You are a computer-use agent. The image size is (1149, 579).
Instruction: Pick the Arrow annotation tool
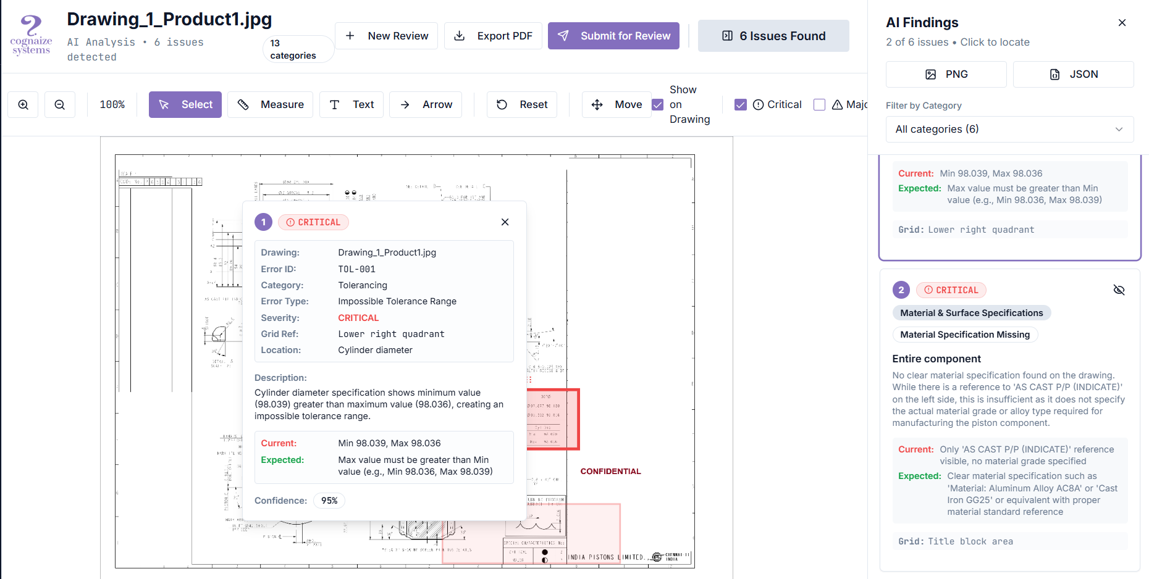[x=425, y=104]
